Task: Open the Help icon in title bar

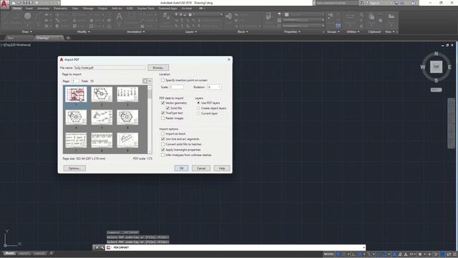Action: 413,3
